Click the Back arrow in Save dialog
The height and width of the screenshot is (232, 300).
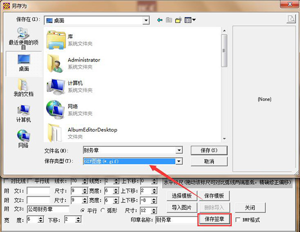(160, 20)
